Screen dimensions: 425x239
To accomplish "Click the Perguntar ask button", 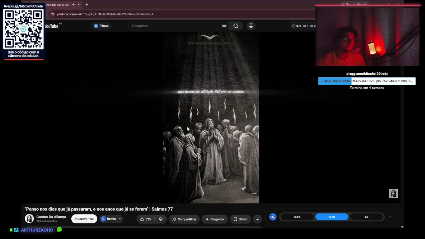I will point(215,219).
